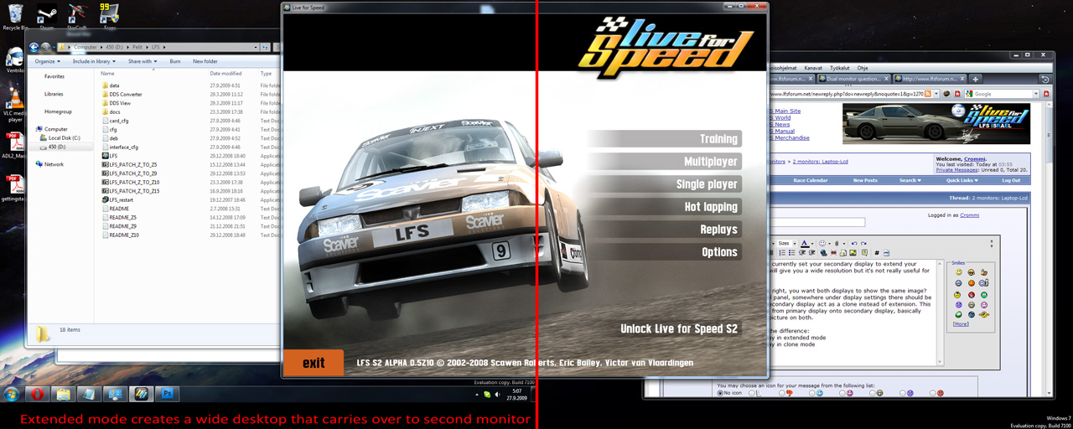Screen dimensions: 1073x429
Task: Open the gettingstarted PDF on desktop
Action: (x=13, y=186)
